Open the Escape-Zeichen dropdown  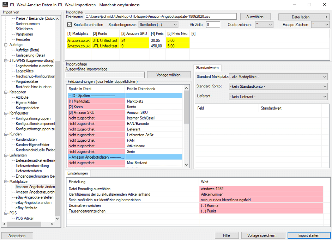tap(320, 25)
